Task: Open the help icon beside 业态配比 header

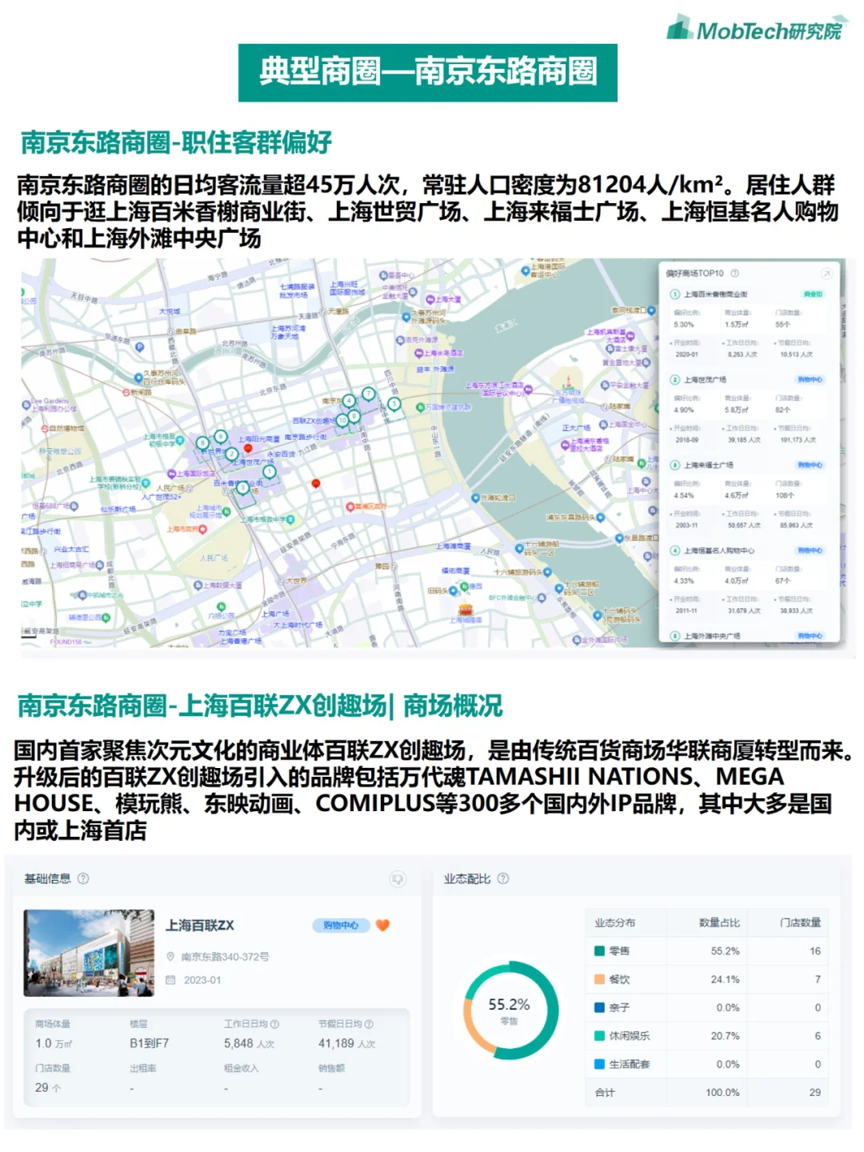Action: coord(502,878)
